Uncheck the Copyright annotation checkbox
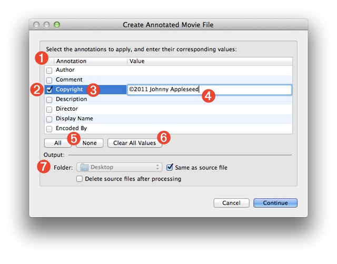337x264 pixels. (49, 90)
